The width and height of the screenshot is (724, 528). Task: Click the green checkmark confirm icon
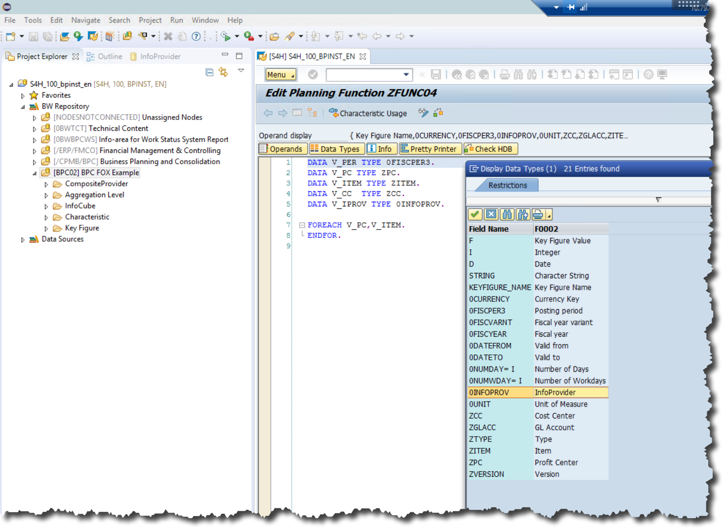point(475,214)
